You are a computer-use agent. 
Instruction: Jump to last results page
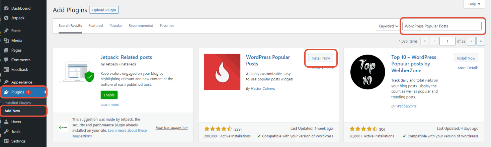(x=481, y=41)
